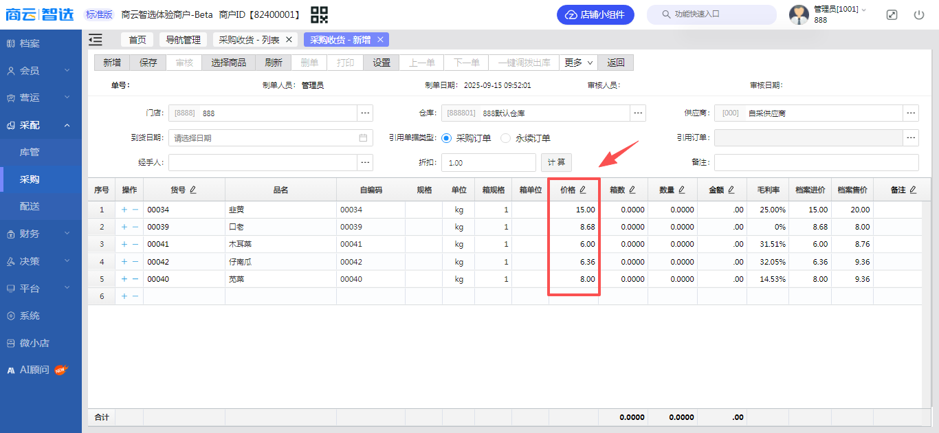Click the minus icon in row 3
The width and height of the screenshot is (939, 433).
pyautogui.click(x=135, y=244)
